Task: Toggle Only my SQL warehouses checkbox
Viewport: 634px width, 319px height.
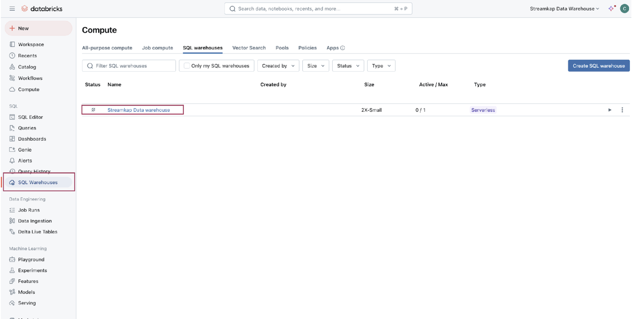Action: 187,66
